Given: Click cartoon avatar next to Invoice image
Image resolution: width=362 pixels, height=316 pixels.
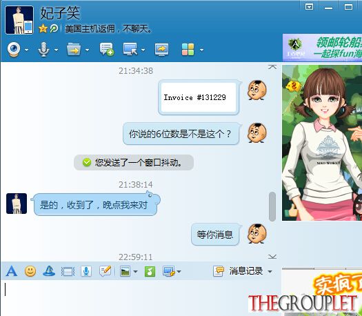Looking at the screenshot, I should 257,90.
